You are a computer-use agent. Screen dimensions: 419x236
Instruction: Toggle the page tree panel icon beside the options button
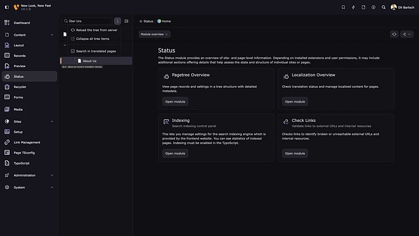tap(126, 21)
